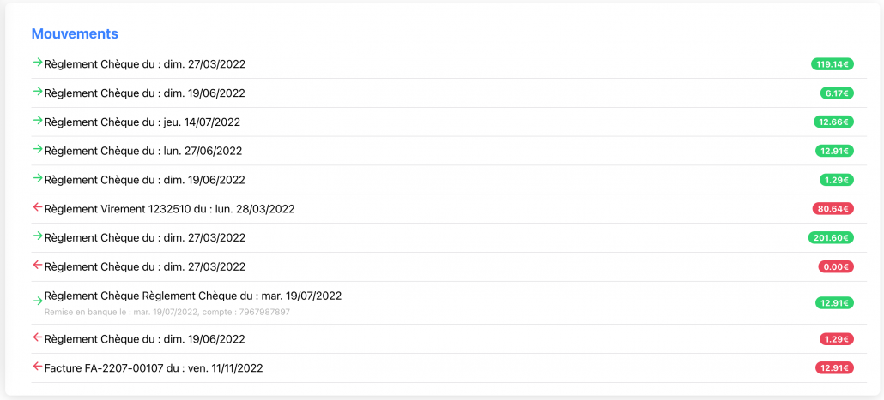The image size is (884, 400).
Task: Open Règlement Chèque du jeu. 14/07/2022
Action: tap(142, 122)
